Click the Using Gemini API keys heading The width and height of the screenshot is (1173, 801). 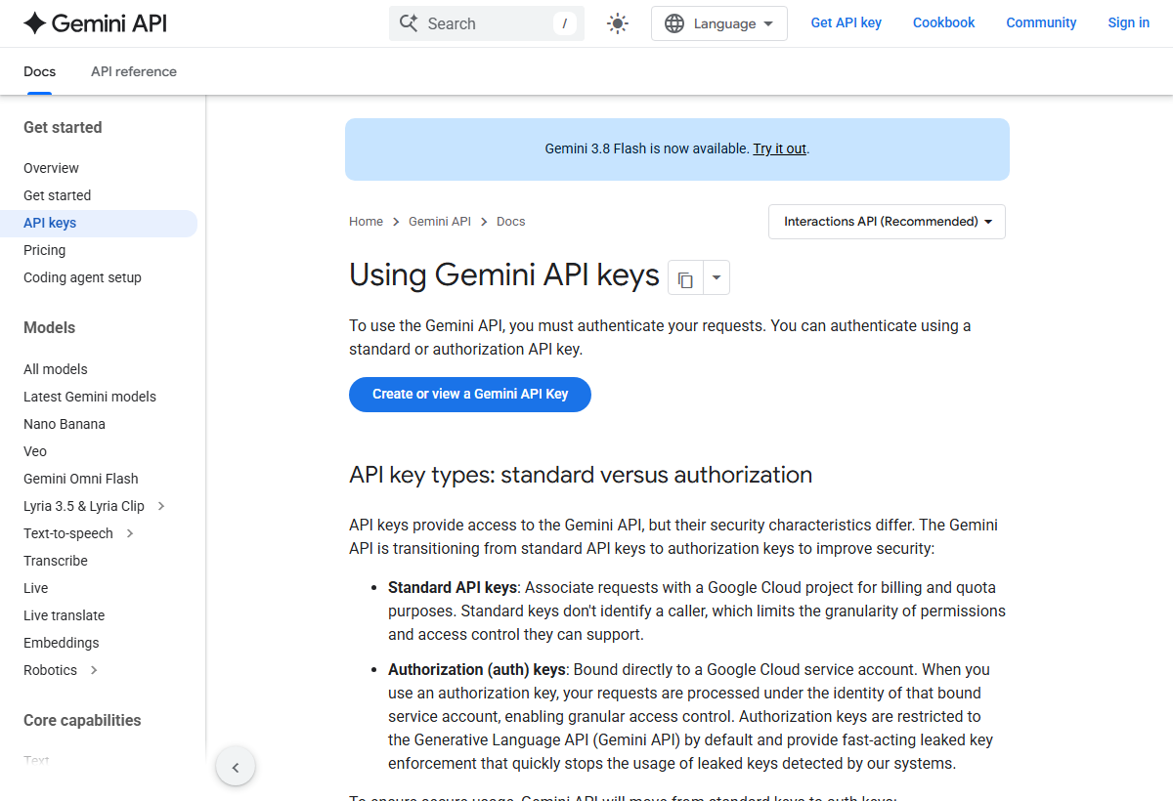pyautogui.click(x=504, y=275)
